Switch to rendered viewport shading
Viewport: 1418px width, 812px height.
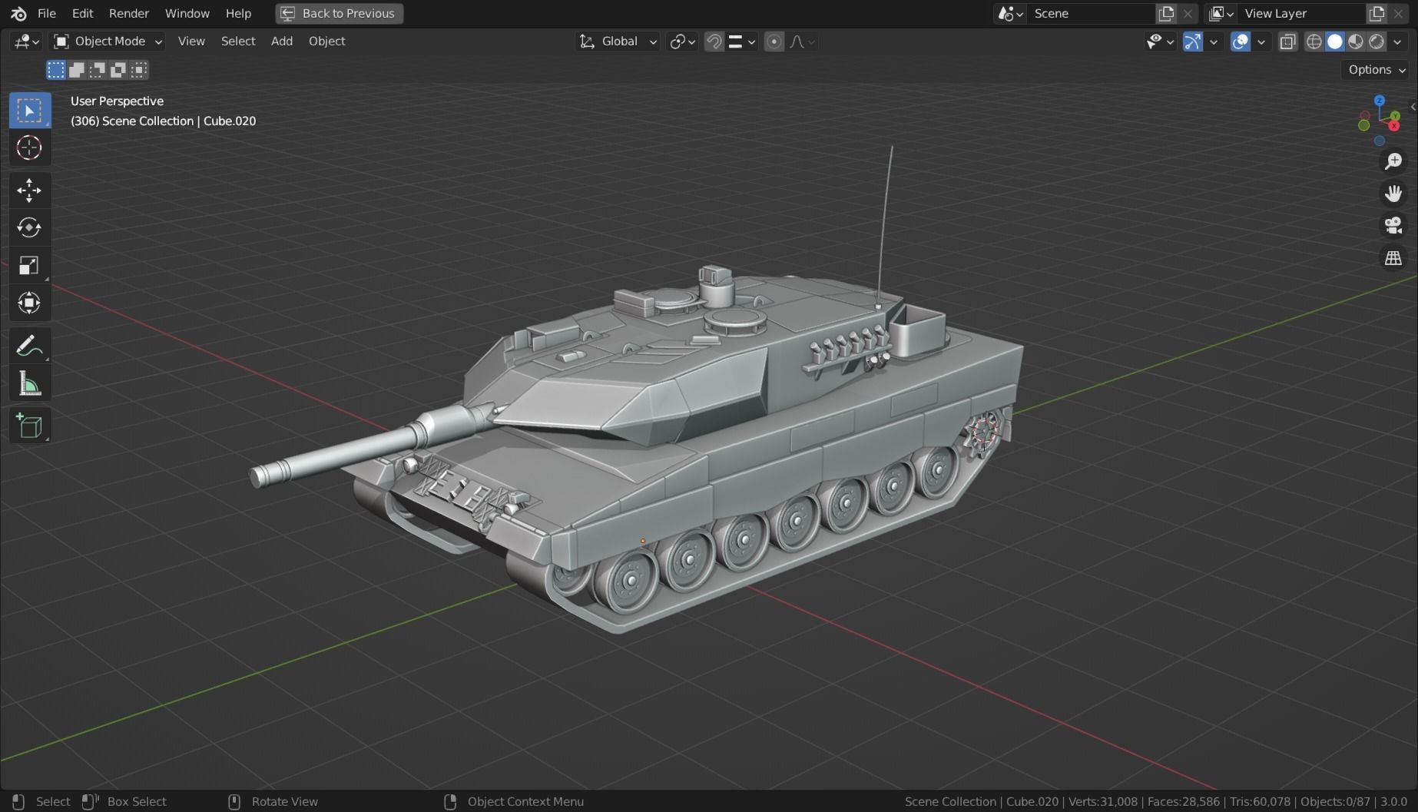coord(1377,41)
